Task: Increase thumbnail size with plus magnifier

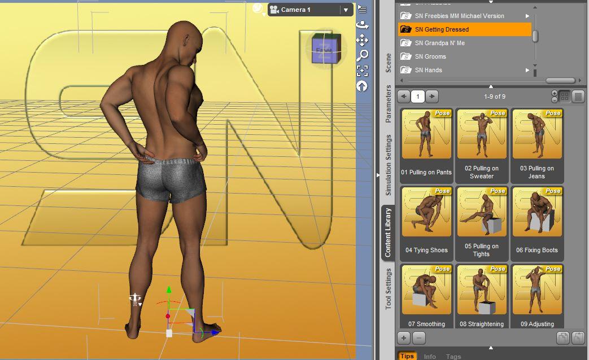Action: [555, 93]
